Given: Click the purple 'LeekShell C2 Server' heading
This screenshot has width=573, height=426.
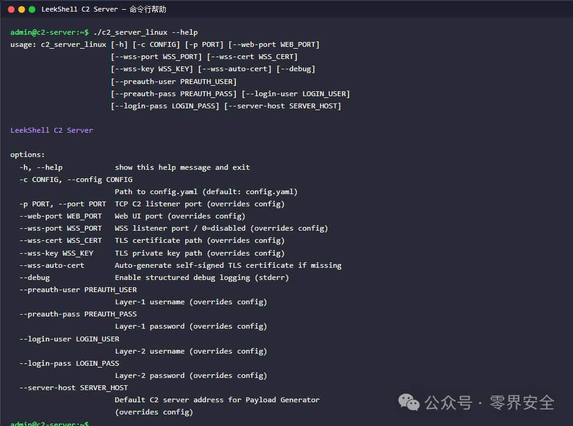Looking at the screenshot, I should point(52,130).
